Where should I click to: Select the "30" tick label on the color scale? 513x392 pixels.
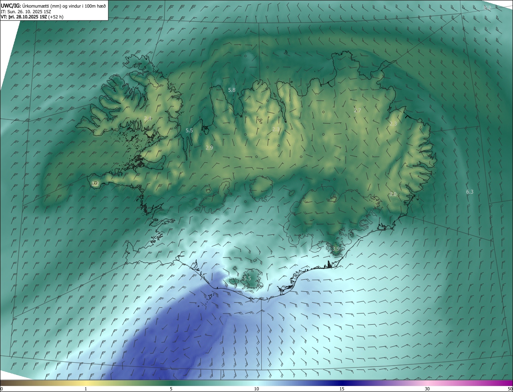(427, 389)
